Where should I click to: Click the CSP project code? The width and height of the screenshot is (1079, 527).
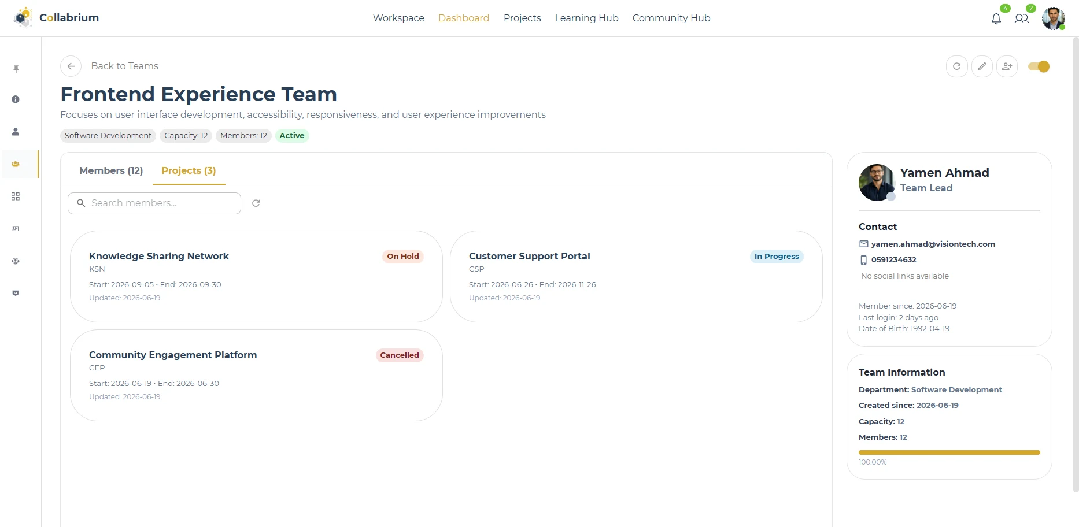[x=476, y=269]
